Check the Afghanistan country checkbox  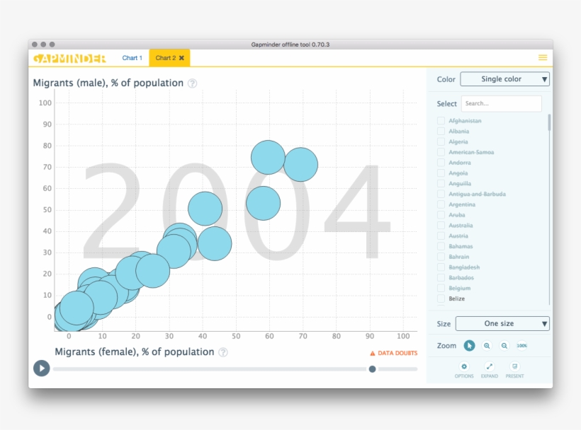[441, 121]
